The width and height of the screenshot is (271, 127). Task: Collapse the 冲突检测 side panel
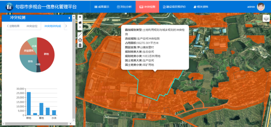pos(69,18)
